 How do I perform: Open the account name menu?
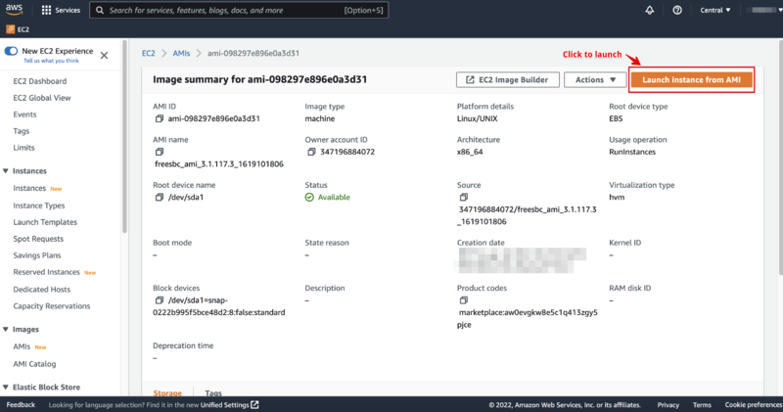point(764,10)
